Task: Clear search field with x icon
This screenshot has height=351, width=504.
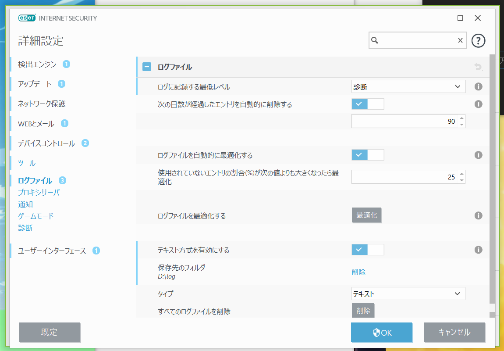Action: point(460,40)
